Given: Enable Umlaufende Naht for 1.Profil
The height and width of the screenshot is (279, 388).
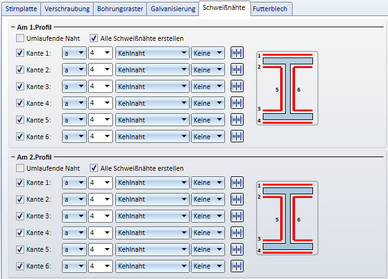Looking at the screenshot, I should (21, 38).
